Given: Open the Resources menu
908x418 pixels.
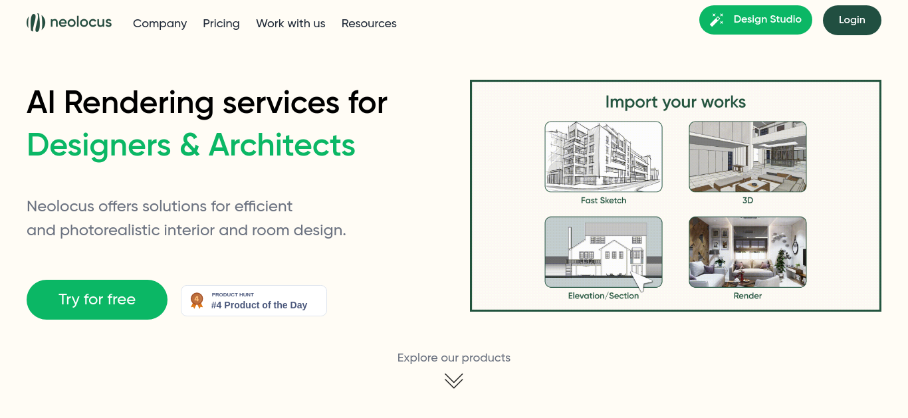Looking at the screenshot, I should (369, 23).
